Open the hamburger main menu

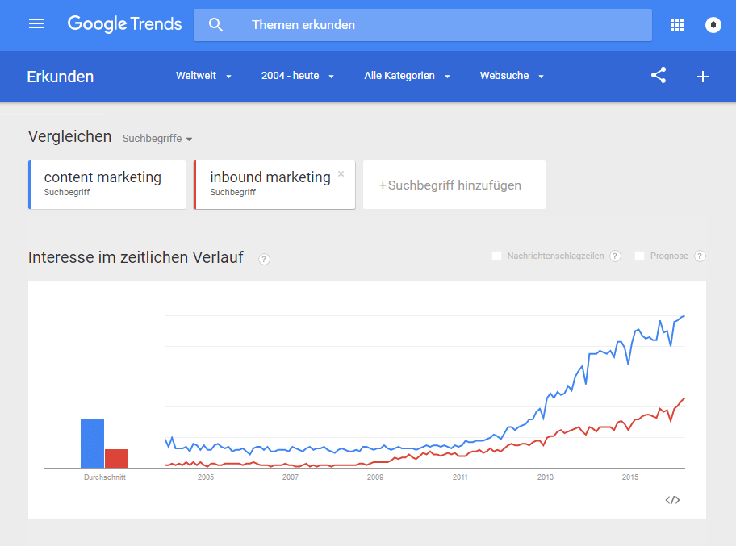pos(36,24)
